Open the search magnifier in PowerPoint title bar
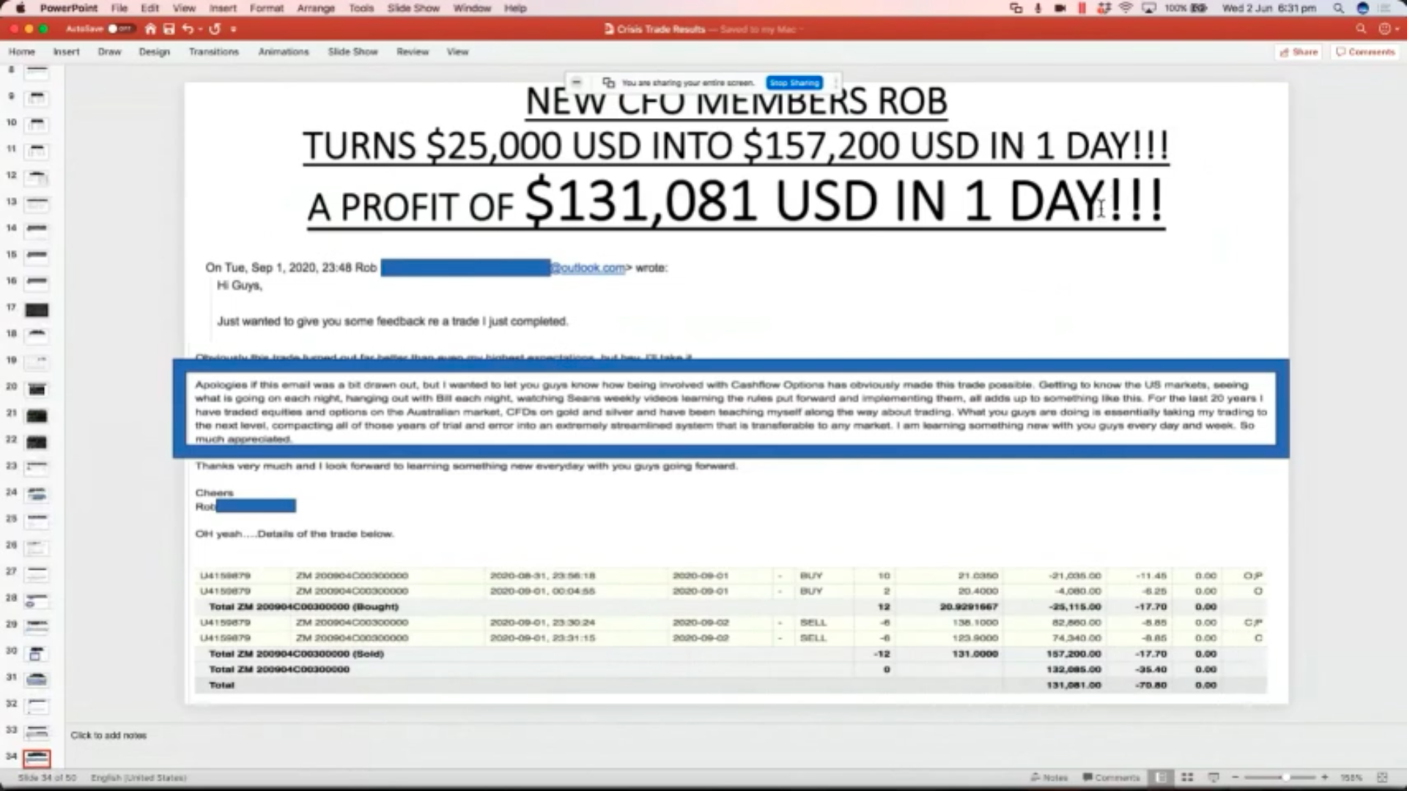The image size is (1407, 791). click(x=1361, y=29)
